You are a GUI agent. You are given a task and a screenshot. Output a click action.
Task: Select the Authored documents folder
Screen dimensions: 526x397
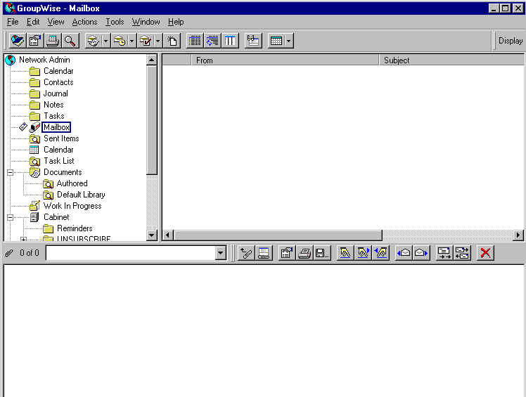[72, 183]
